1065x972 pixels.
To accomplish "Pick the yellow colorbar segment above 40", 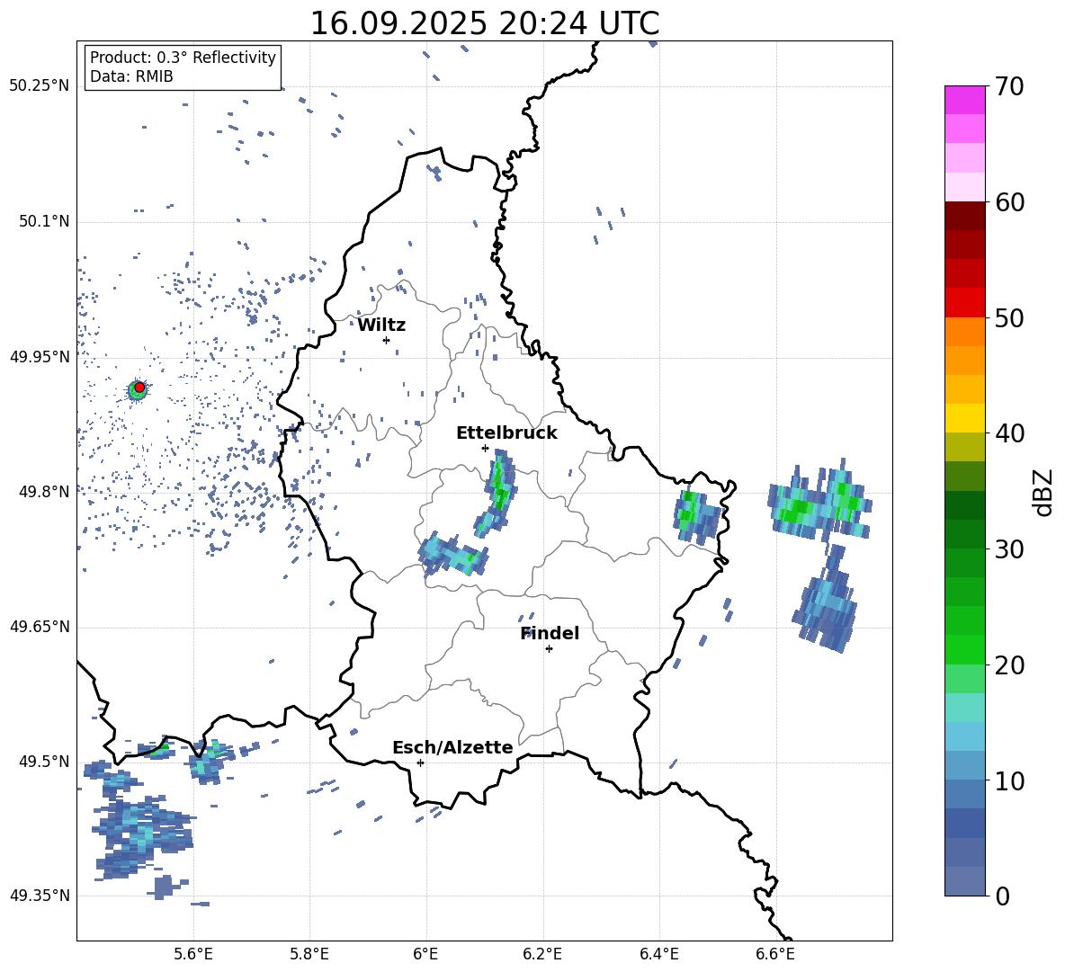I will (964, 418).
